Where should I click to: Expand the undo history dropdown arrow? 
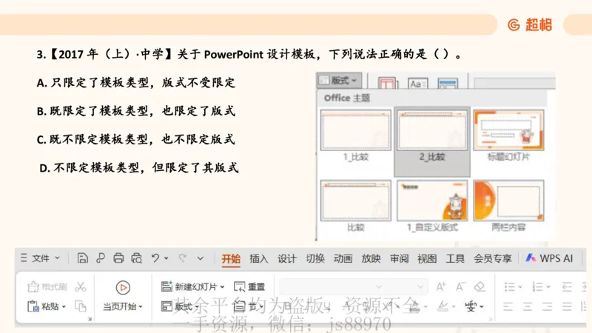(x=166, y=258)
